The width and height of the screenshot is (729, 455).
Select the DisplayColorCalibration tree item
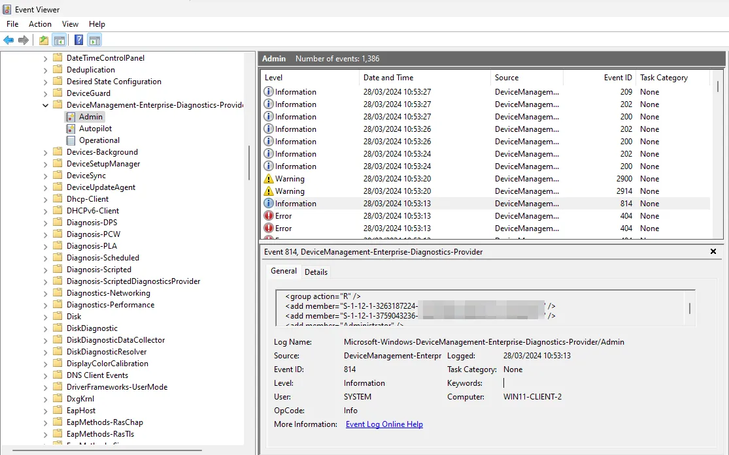[107, 364]
